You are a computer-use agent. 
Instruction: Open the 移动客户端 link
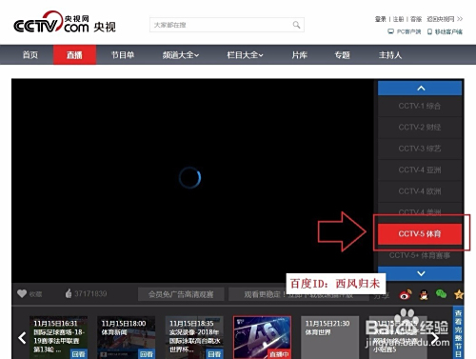[445, 31]
